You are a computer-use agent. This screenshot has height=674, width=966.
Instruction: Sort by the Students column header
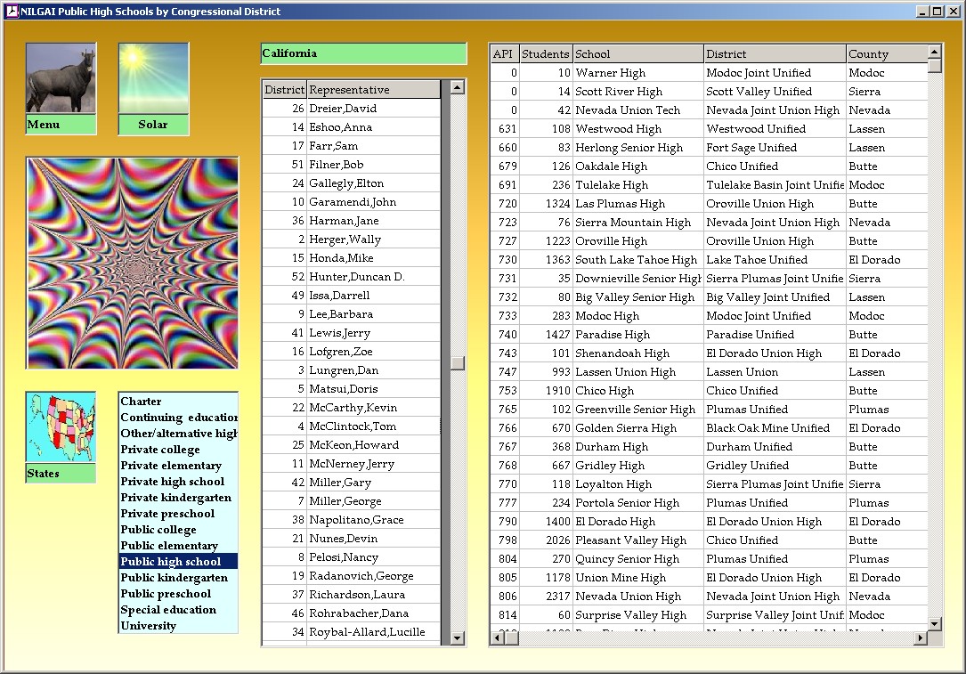click(x=545, y=54)
